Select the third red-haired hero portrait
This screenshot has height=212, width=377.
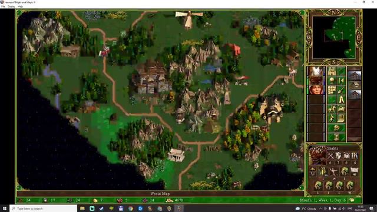point(316,90)
